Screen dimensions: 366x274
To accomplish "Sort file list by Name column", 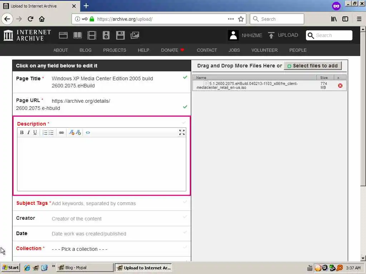I will coord(254,77).
